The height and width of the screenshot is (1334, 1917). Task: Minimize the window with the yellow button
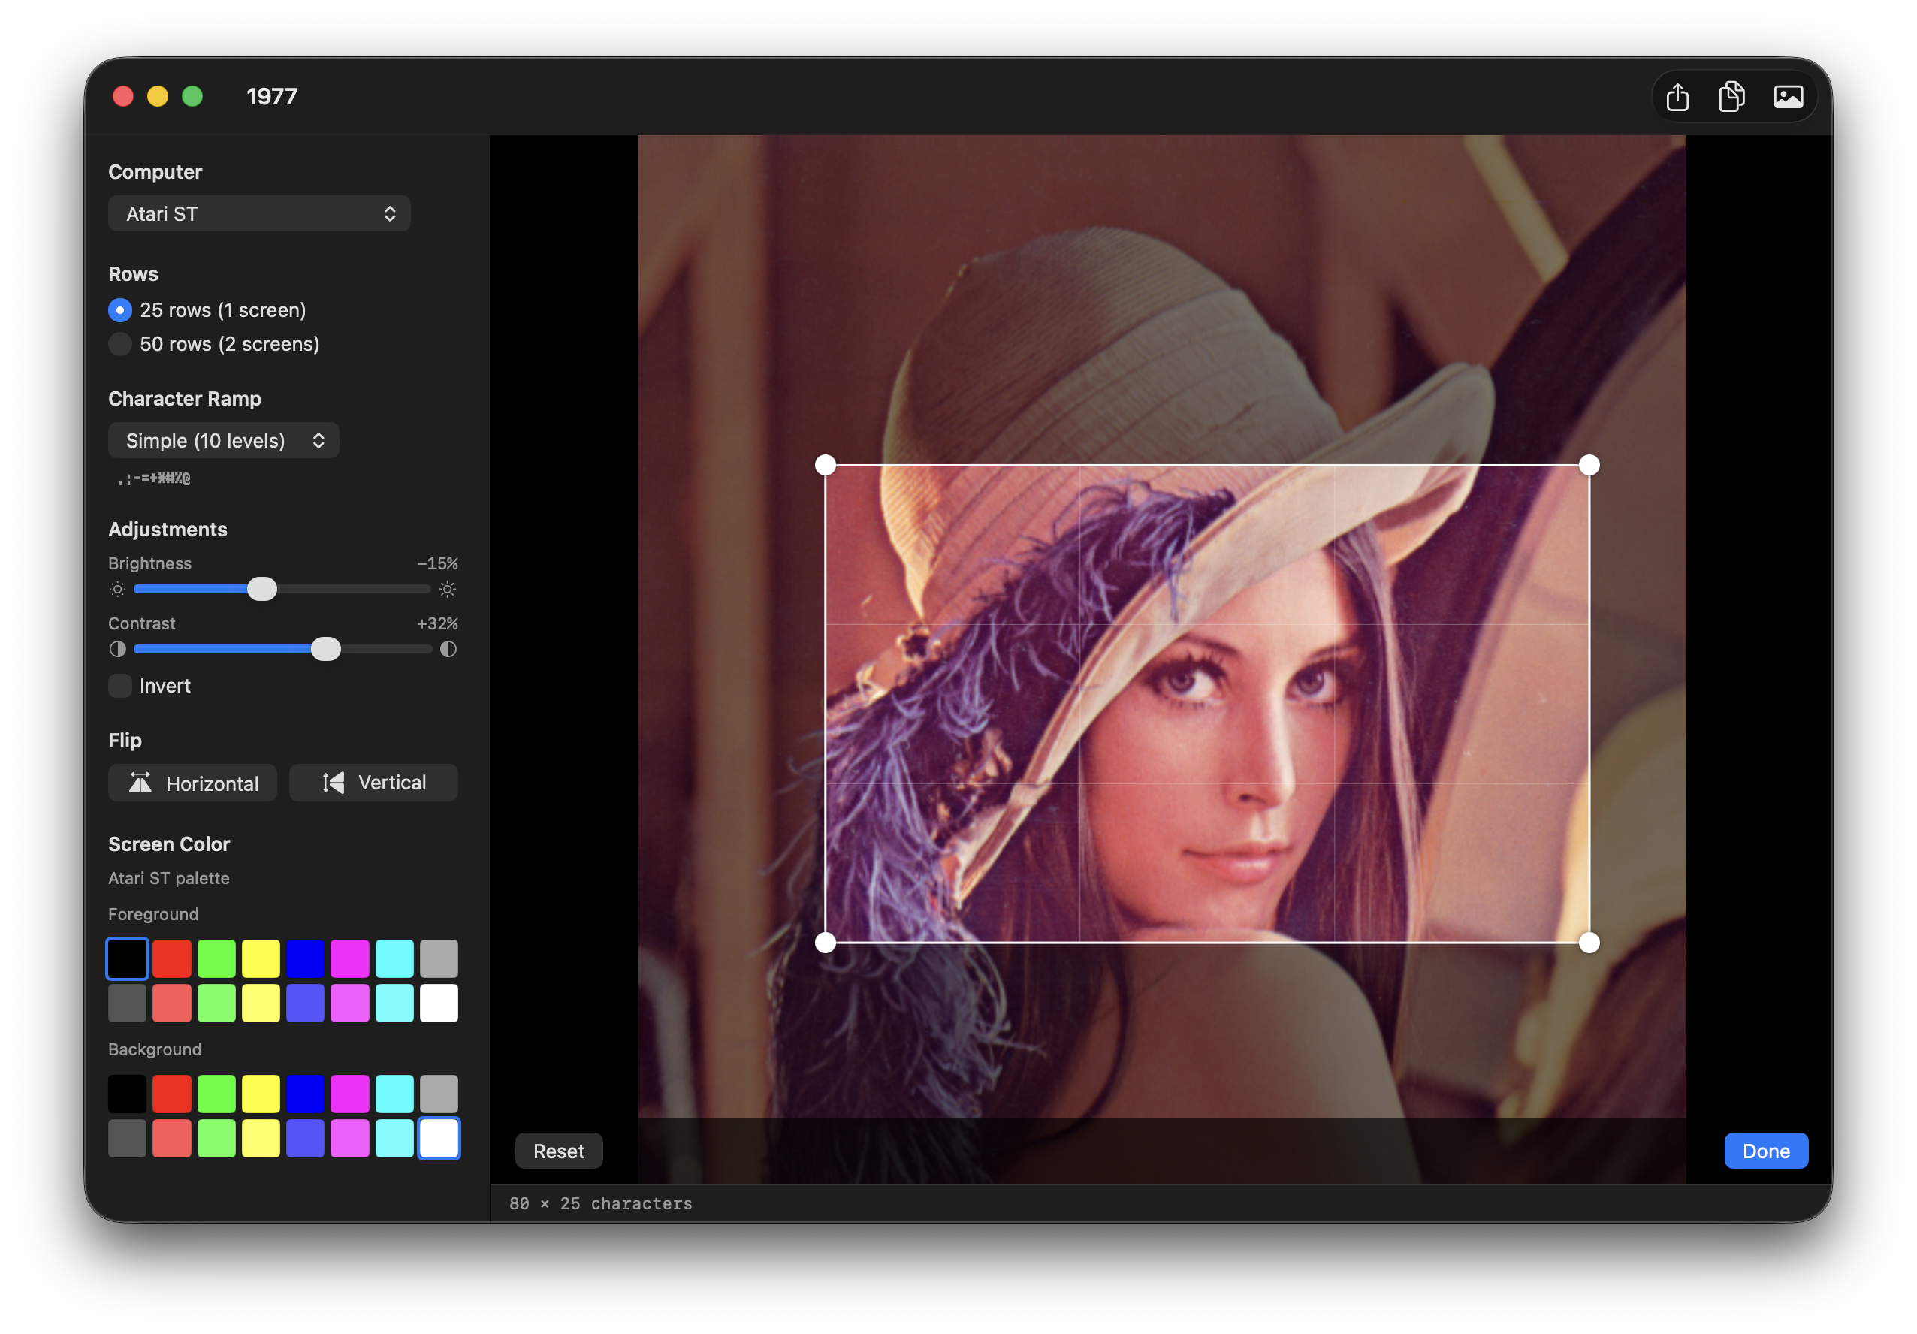click(157, 97)
